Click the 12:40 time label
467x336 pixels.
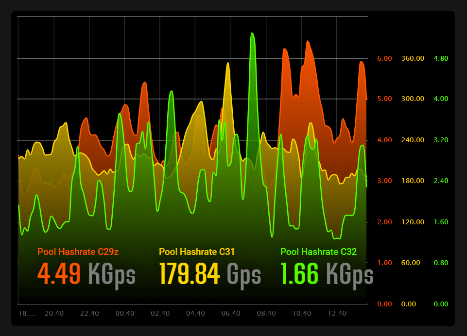tap(337, 313)
